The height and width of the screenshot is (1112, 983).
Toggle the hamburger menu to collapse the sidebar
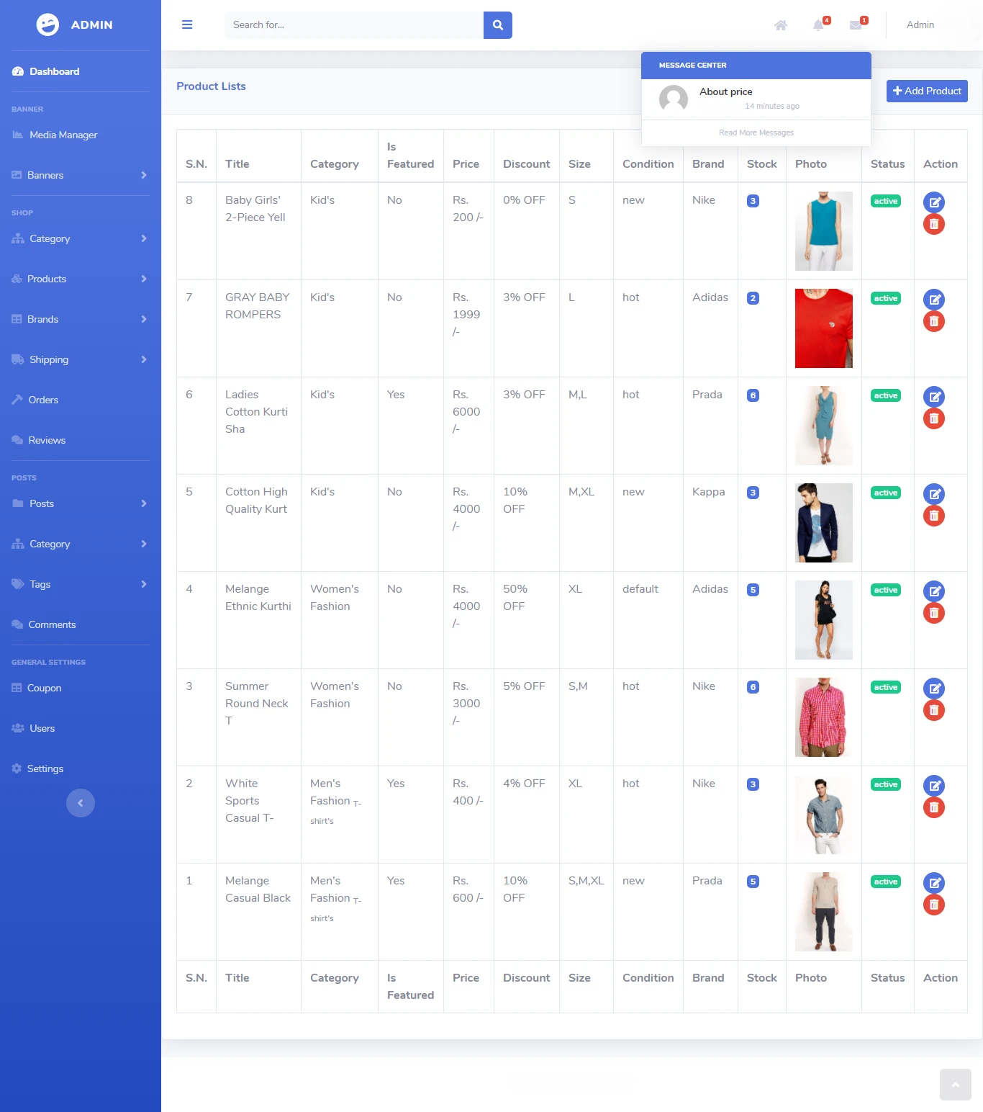coord(187,24)
